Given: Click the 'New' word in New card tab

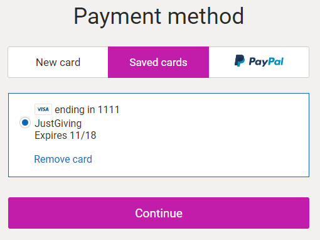Looking at the screenshot, I should click(x=46, y=62).
